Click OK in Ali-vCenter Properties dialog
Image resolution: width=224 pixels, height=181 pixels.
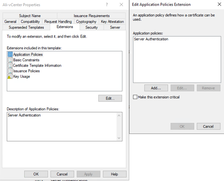tap(36, 174)
